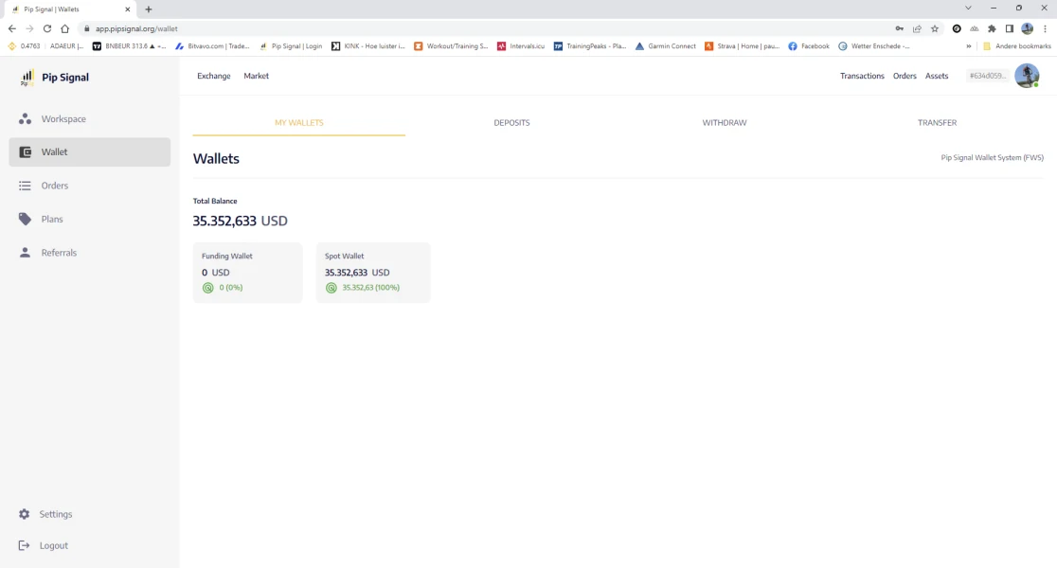Select Wallet in the sidebar
This screenshot has width=1057, height=568.
coord(90,152)
